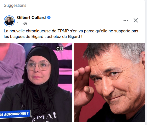Click the post text mentioning TPMP
This screenshot has width=147, height=125.
click(x=71, y=34)
